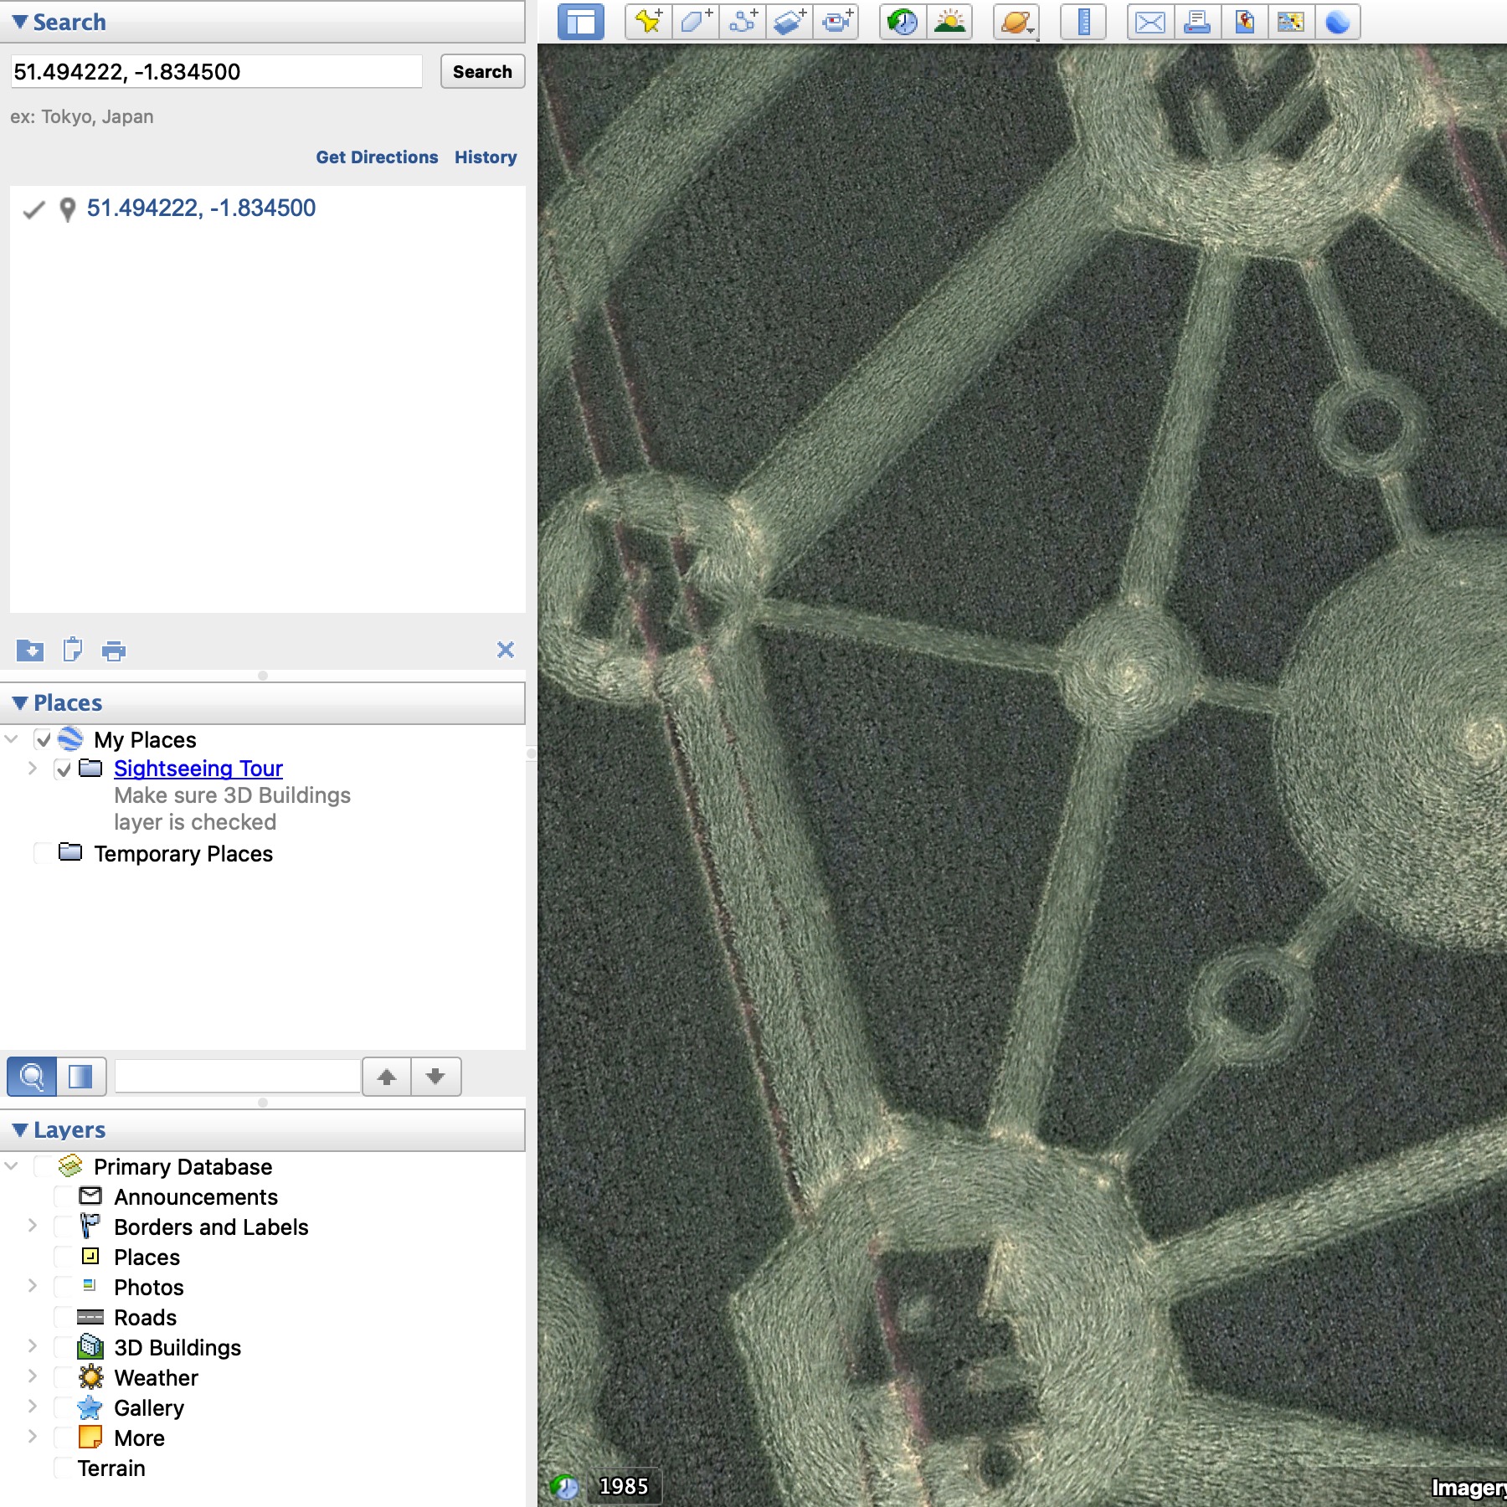Open the ruler measurement tool
This screenshot has height=1507, width=1507.
(x=1083, y=23)
